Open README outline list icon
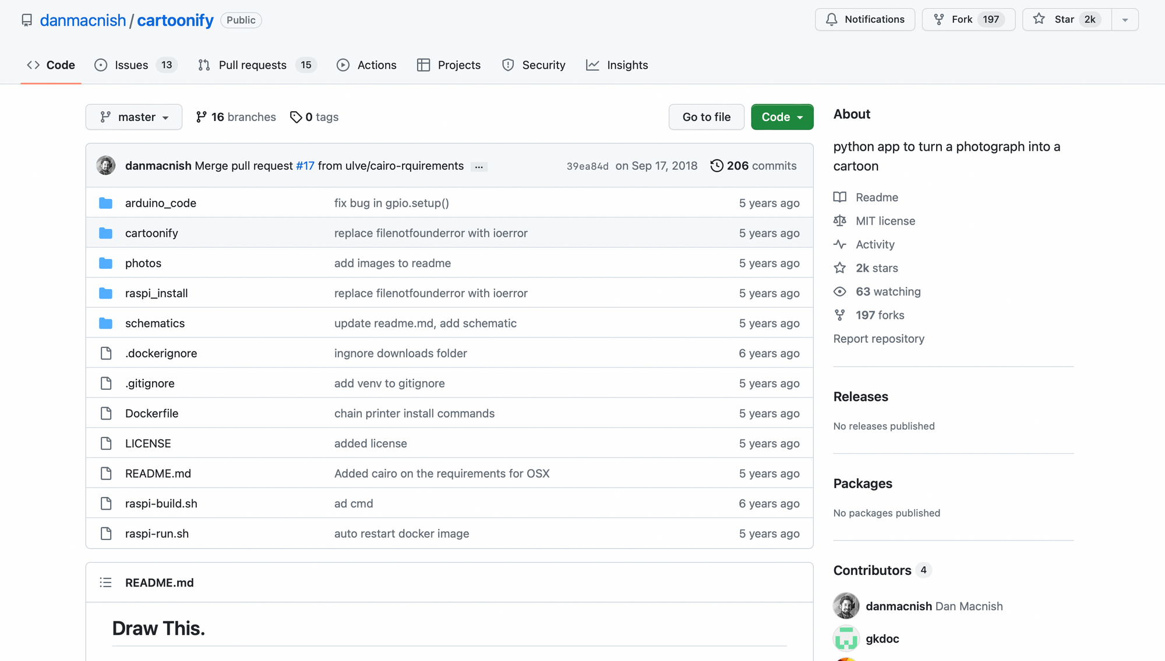The height and width of the screenshot is (661, 1165). click(x=105, y=582)
